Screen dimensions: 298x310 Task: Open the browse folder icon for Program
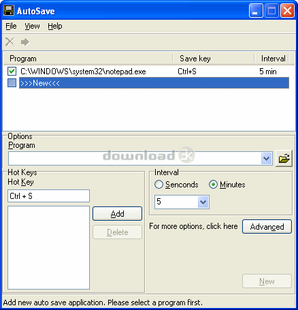pos(284,158)
